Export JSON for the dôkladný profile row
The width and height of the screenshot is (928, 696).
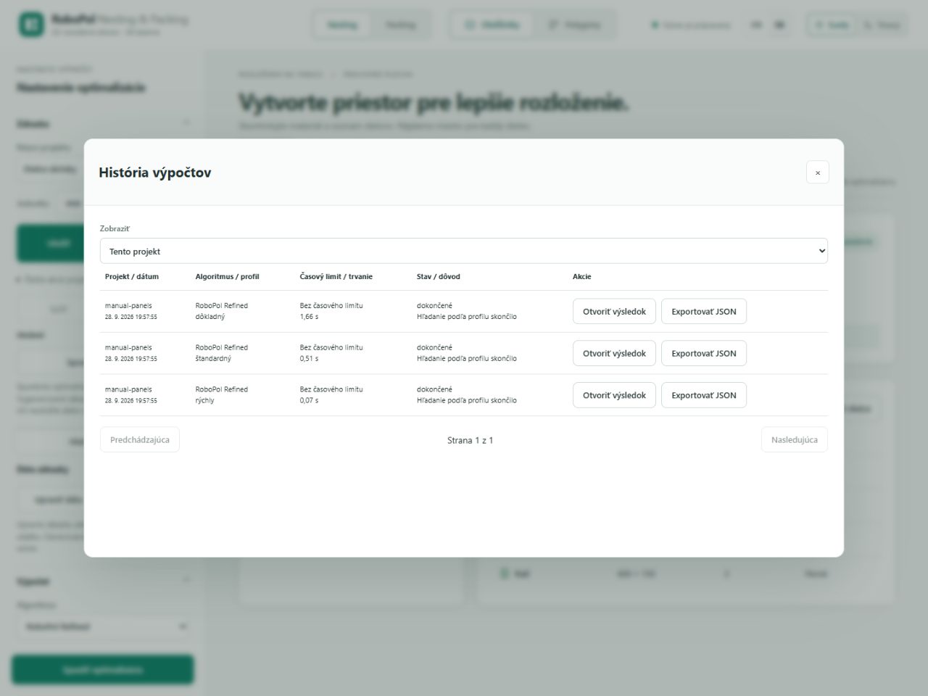coord(703,312)
